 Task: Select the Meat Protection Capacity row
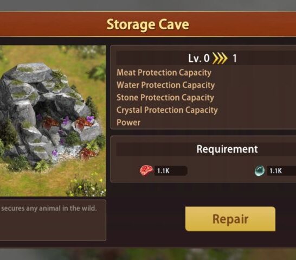pos(206,73)
